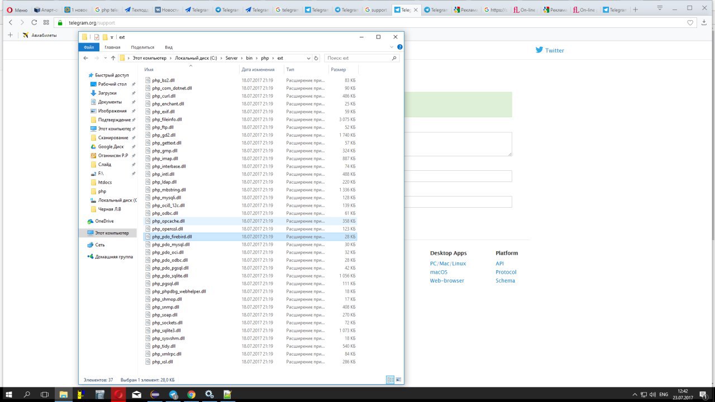The image size is (715, 402).
Task: Open Windows taskbar search
Action: 27,394
